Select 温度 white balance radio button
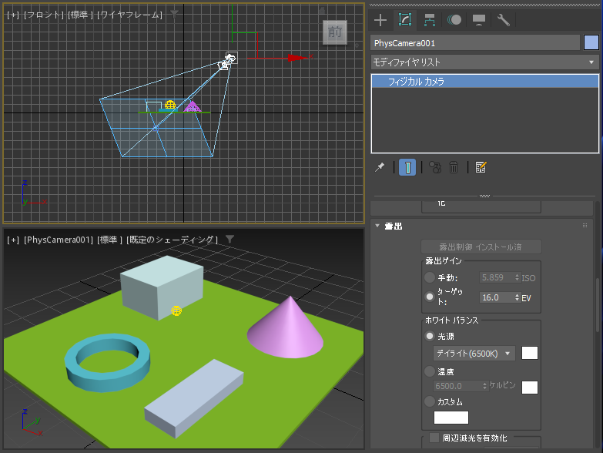 coord(430,371)
